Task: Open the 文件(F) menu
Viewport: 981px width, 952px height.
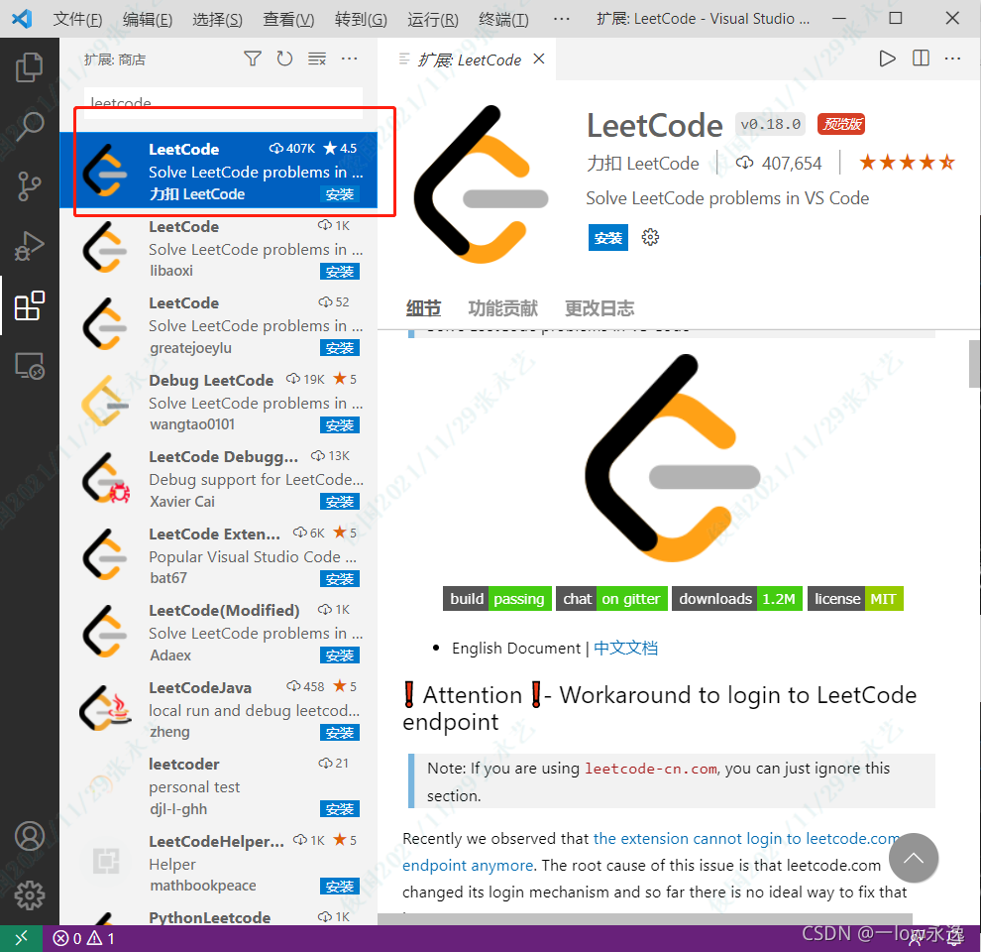Action: pyautogui.click(x=77, y=20)
